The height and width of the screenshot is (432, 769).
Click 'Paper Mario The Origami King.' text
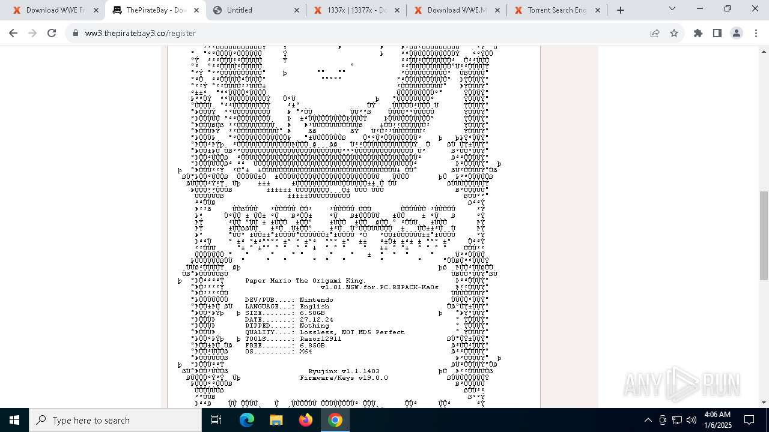(x=305, y=281)
